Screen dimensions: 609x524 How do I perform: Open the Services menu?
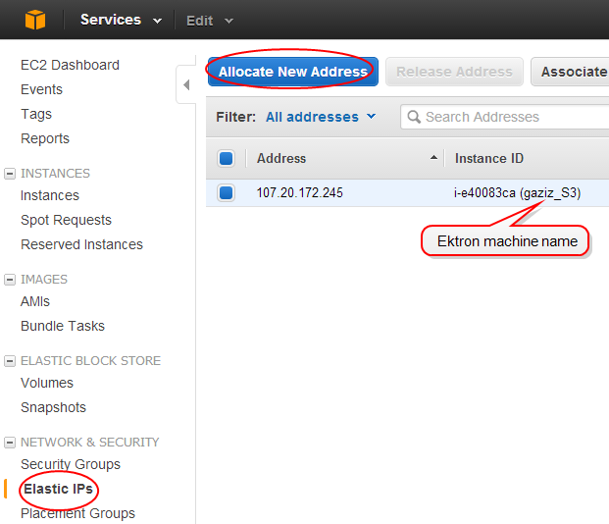(x=121, y=20)
